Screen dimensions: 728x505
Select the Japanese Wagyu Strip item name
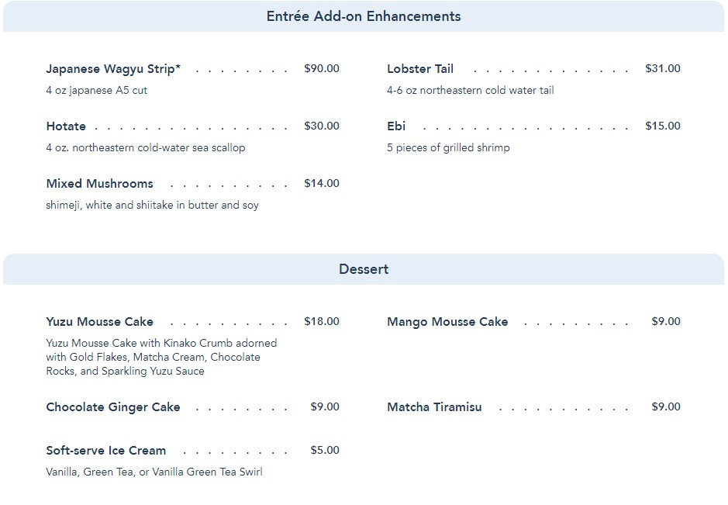[x=113, y=69]
